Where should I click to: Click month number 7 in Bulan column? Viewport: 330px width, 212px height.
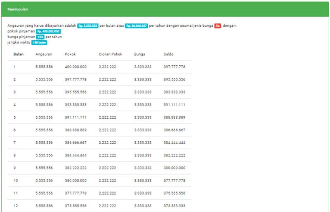coord(14,143)
